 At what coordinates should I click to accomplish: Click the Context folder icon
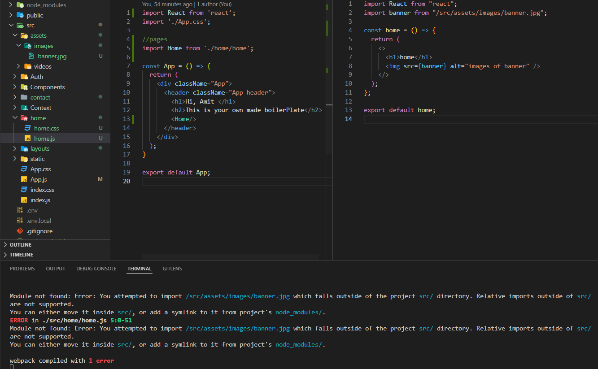[24, 108]
